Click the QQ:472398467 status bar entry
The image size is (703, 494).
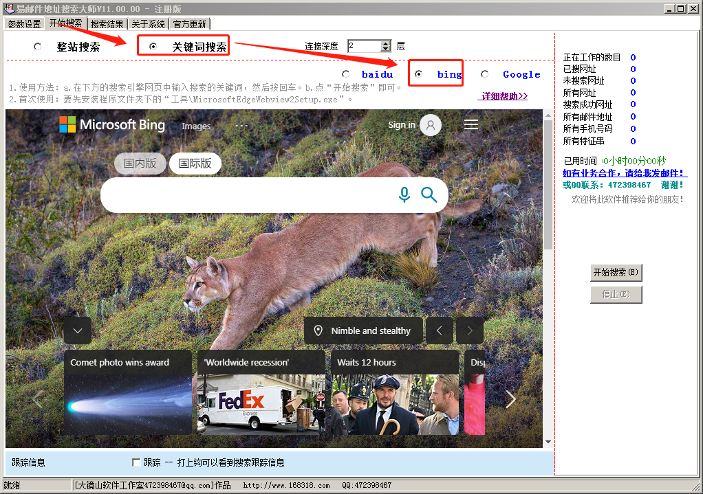(367, 485)
